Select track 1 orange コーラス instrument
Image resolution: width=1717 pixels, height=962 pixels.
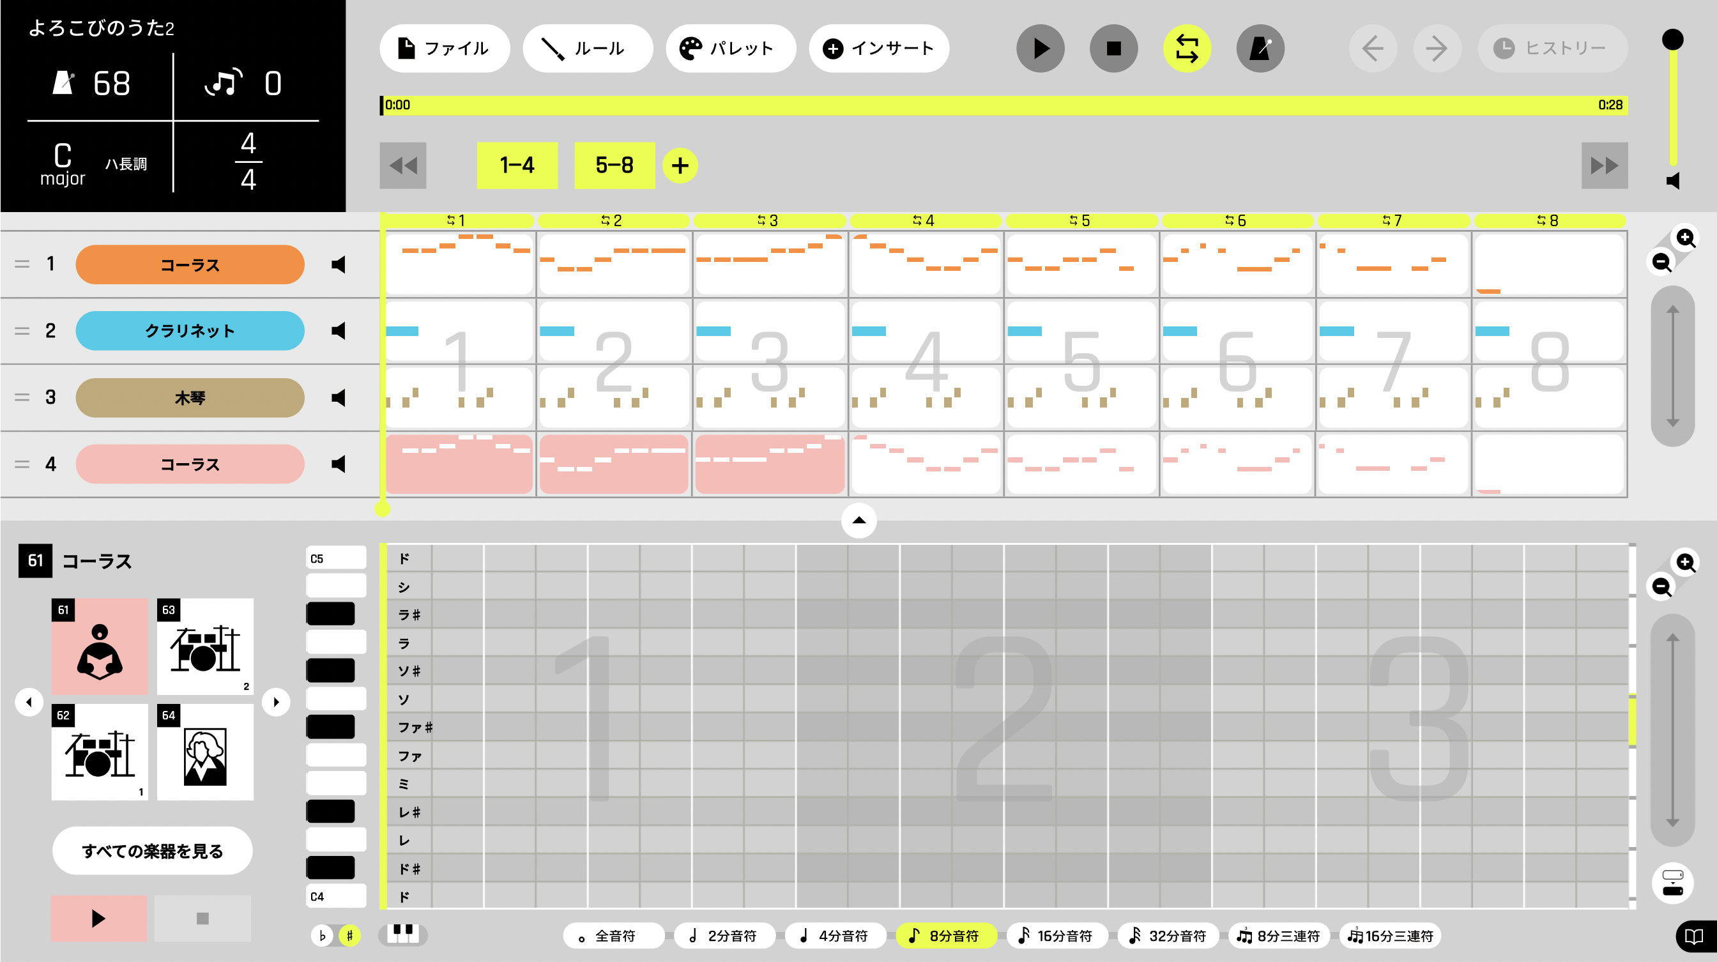(190, 264)
